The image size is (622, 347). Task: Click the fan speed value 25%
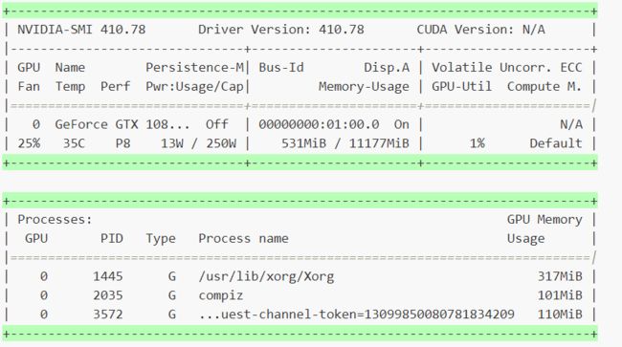point(29,143)
